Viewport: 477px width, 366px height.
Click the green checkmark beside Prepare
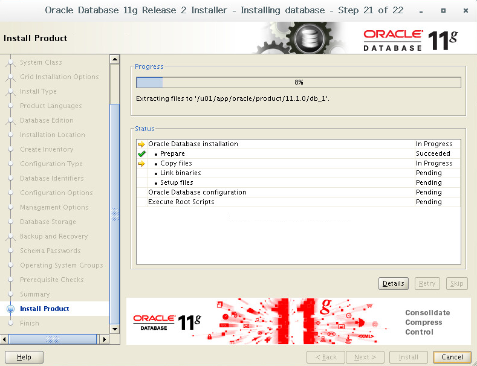click(x=141, y=154)
